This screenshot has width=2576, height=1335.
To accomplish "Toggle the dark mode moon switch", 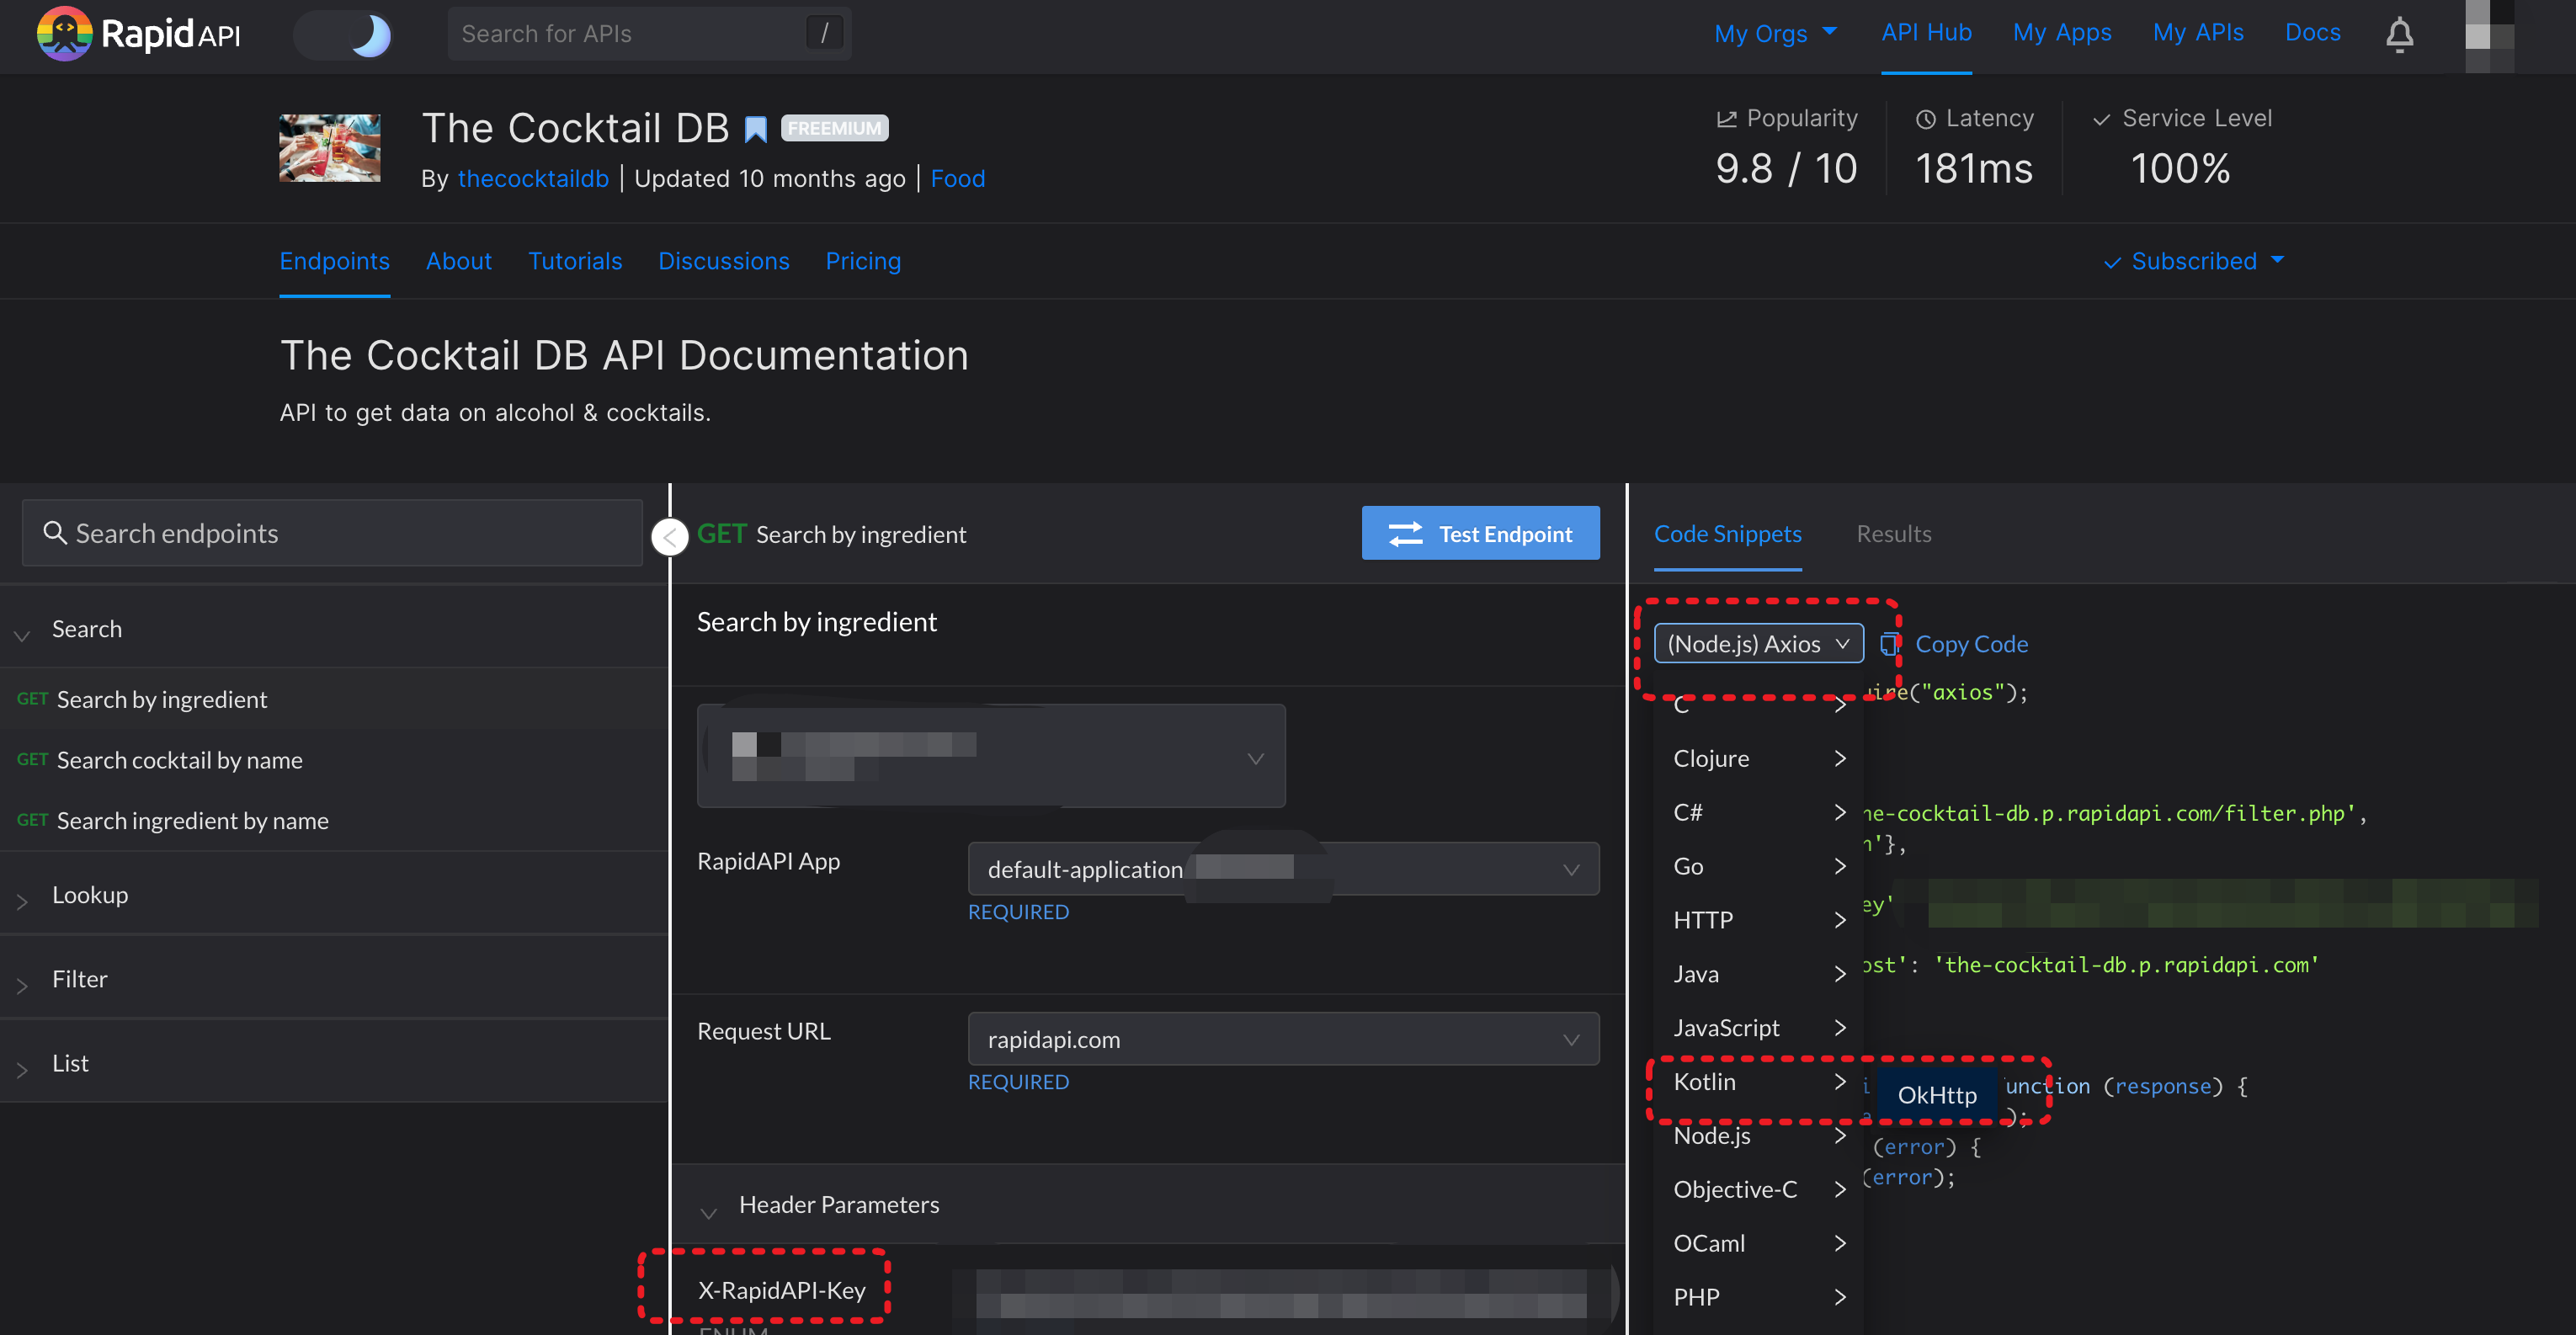I will (344, 34).
